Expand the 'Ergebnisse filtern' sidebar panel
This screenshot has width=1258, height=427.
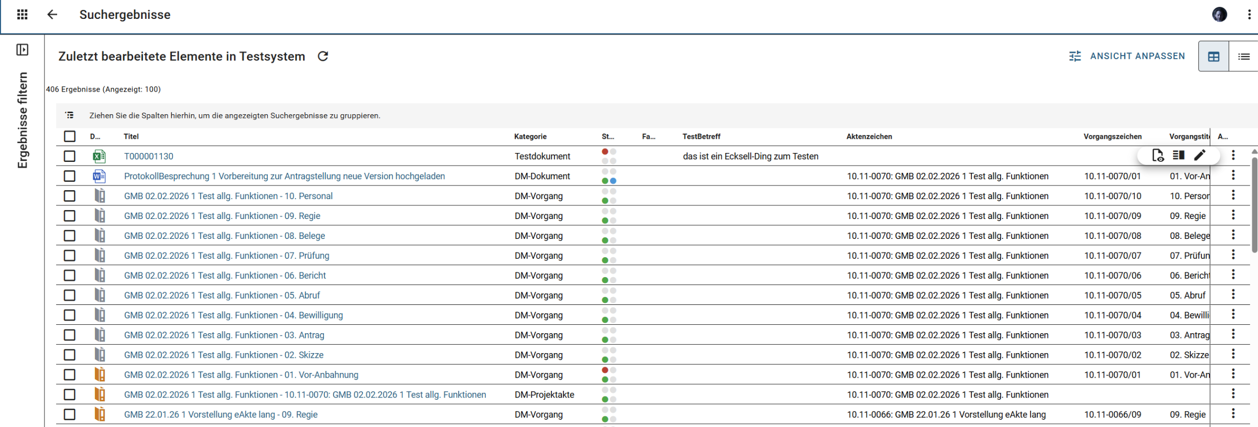tap(22, 50)
